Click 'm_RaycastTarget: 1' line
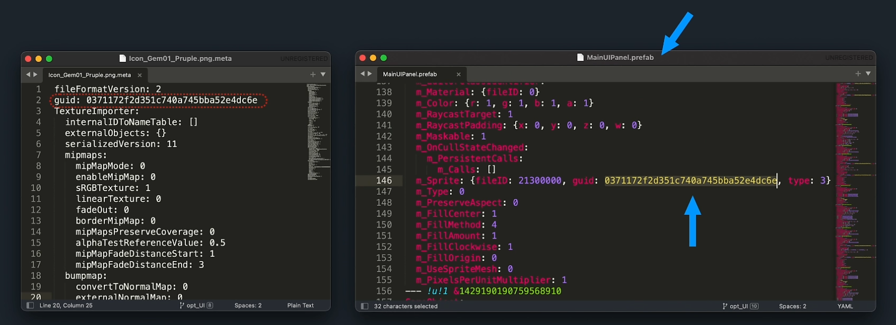This screenshot has width=896, height=325. click(464, 114)
